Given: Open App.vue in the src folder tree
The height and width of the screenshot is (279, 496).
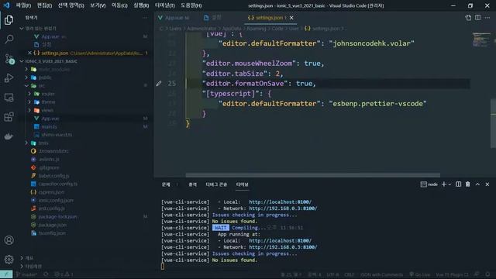Looking at the screenshot, I should coord(50,119).
